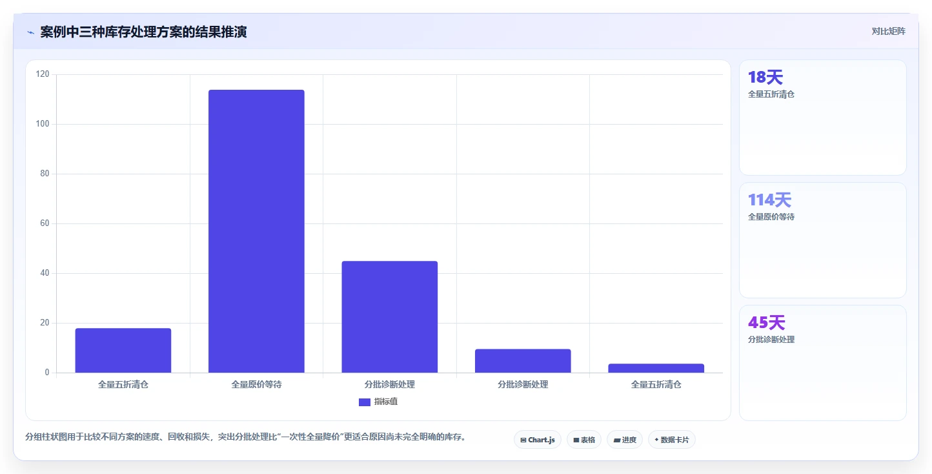932x474 pixels.
Task: Click the Chart.js chip
Action: (538, 440)
